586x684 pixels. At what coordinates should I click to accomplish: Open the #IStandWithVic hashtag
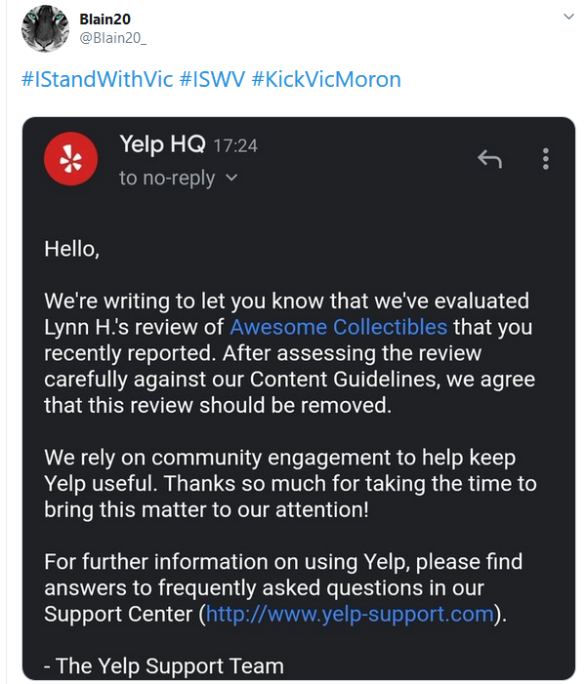[98, 79]
